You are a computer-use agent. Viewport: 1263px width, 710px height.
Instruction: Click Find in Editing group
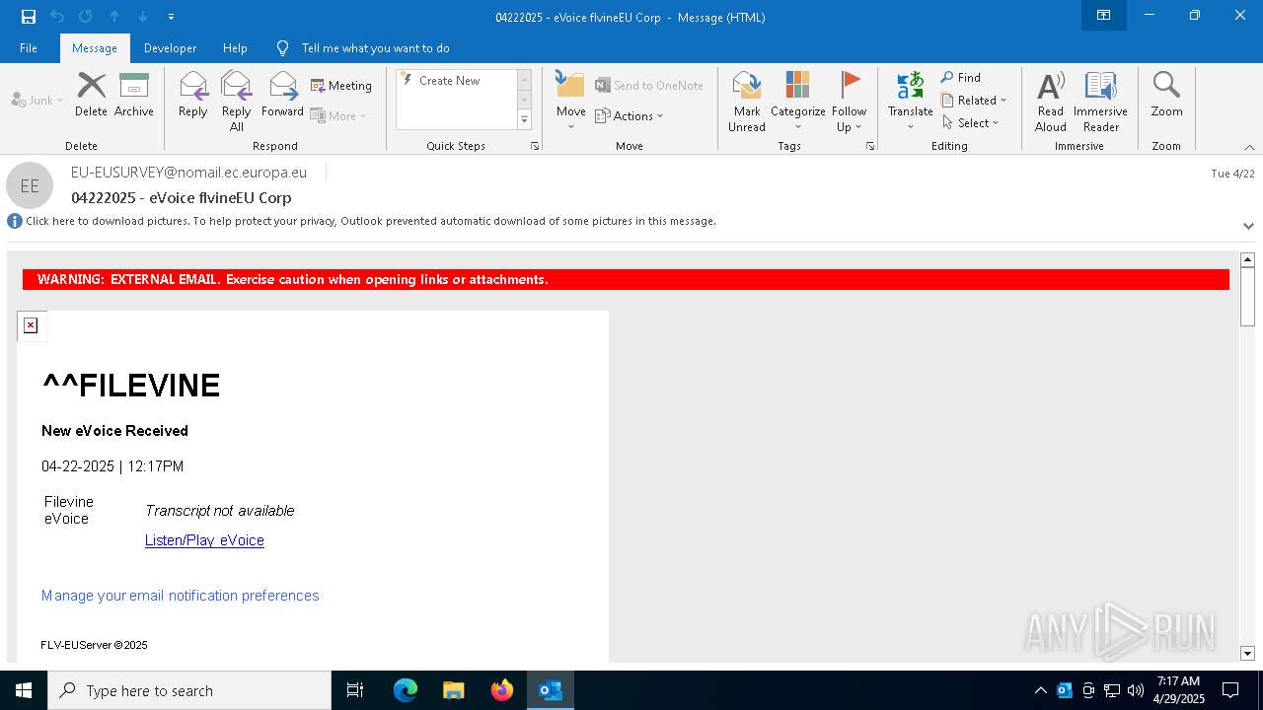pyautogui.click(x=961, y=78)
